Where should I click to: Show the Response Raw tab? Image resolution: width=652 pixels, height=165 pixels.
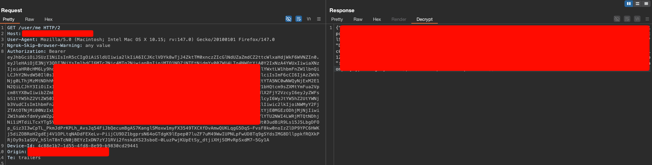358,19
